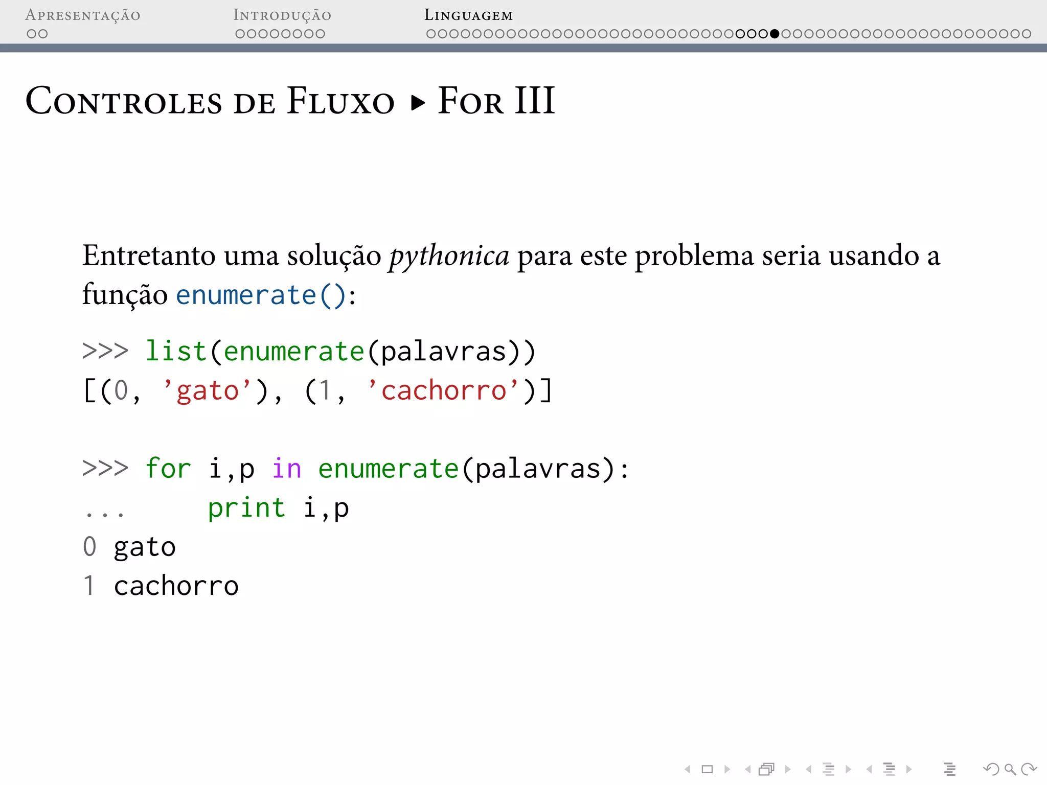Go to previous frame arrow before stacked-frames icon

click(748, 769)
